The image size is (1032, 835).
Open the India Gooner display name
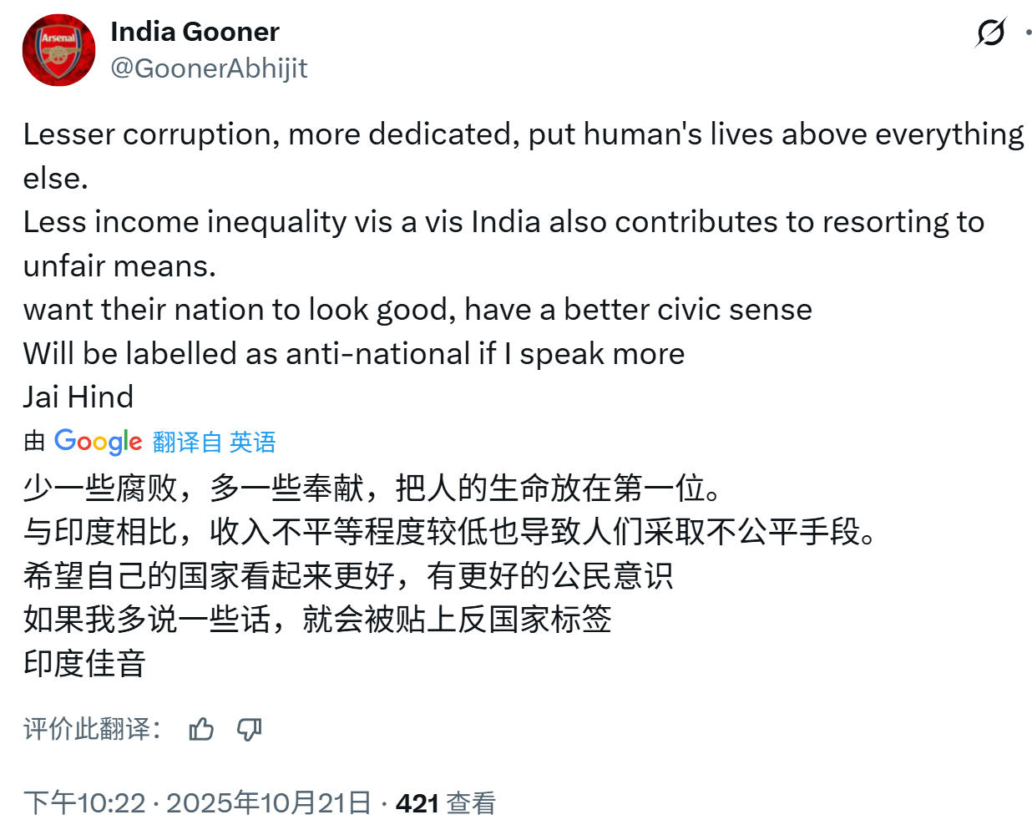195,32
